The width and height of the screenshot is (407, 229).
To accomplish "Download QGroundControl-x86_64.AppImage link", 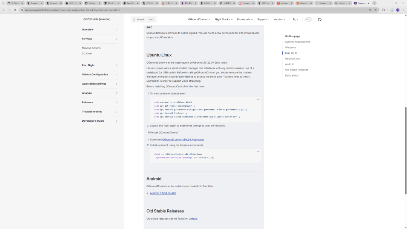I will [x=183, y=139].
